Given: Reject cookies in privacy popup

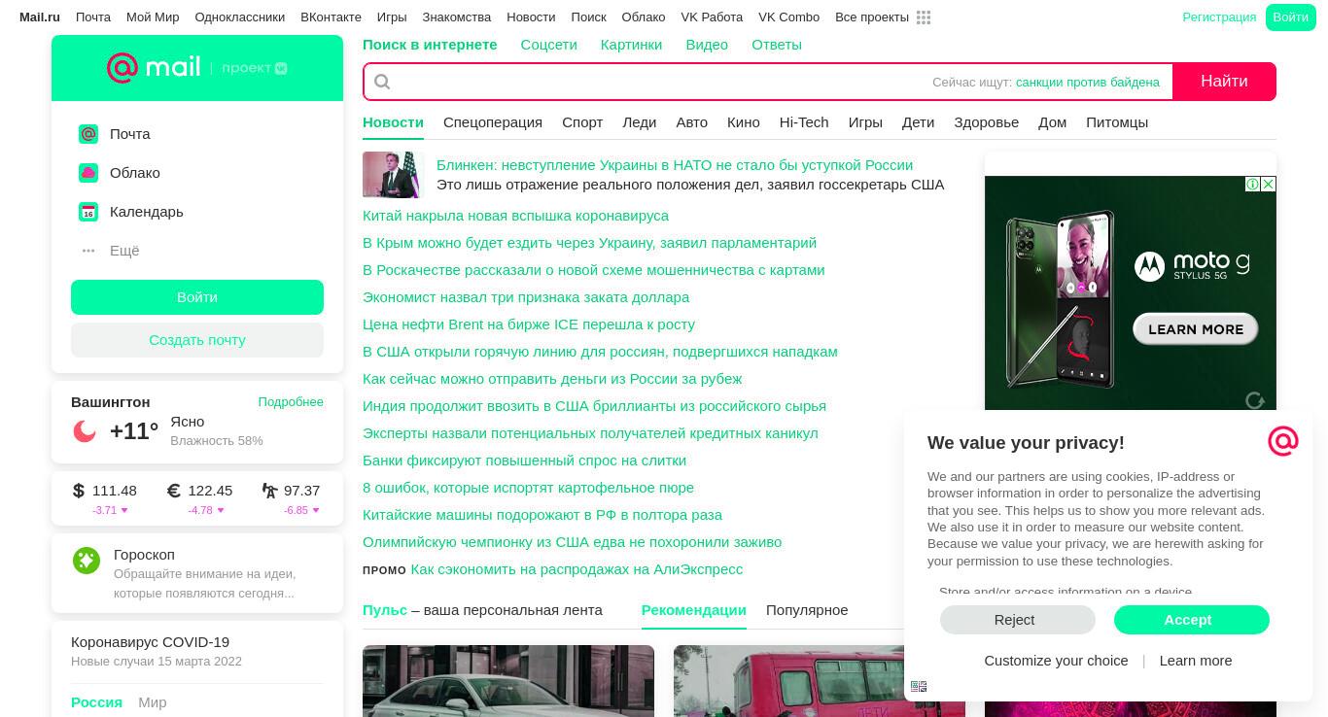Looking at the screenshot, I should point(1018,620).
